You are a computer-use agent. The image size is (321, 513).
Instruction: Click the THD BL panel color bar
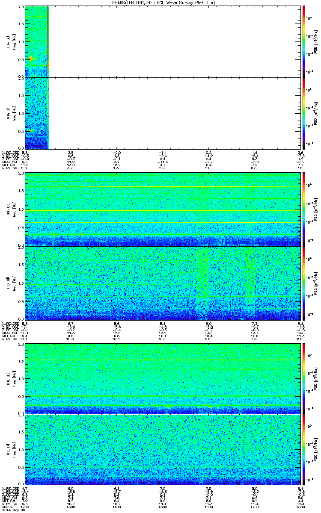pos(304,209)
